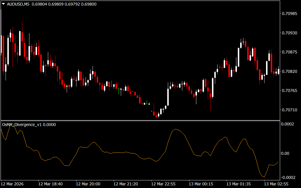Click the tall white candle after 22:55

[168, 96]
